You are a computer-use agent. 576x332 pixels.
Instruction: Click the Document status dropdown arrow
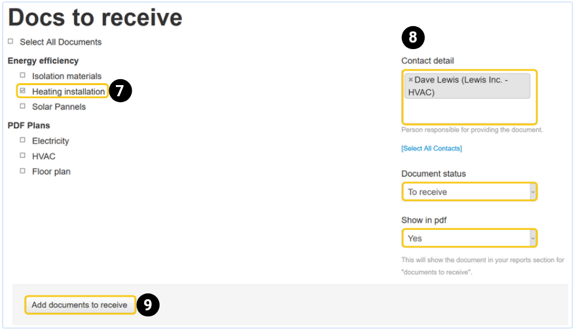tap(532, 192)
